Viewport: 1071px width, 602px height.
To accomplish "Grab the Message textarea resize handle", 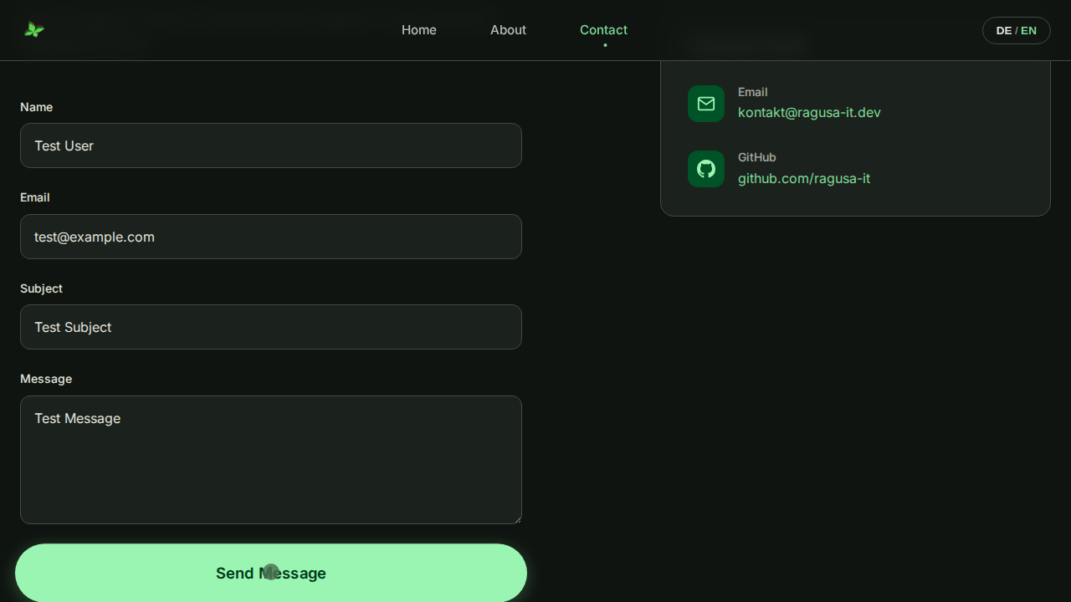I will coord(517,519).
